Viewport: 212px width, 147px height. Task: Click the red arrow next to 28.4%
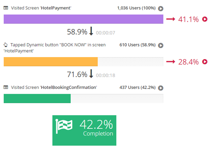[x=171, y=62]
